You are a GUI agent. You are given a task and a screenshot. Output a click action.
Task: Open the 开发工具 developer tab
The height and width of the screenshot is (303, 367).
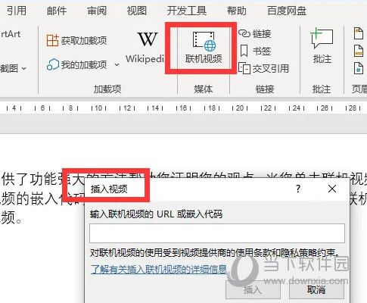coord(187,11)
